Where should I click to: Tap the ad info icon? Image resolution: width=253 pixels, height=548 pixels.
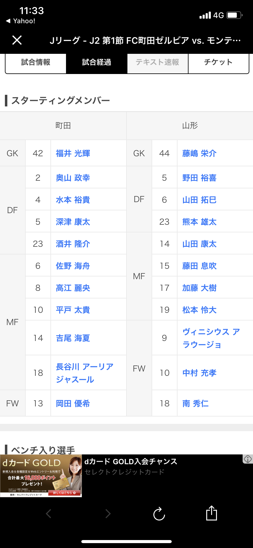(x=248, y=459)
